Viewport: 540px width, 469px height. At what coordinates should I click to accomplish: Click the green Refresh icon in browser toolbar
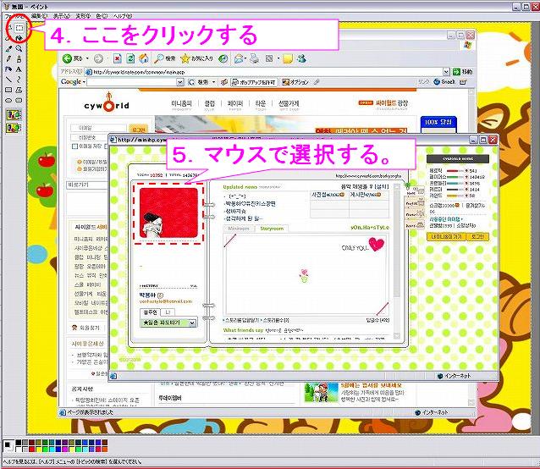tap(130, 59)
